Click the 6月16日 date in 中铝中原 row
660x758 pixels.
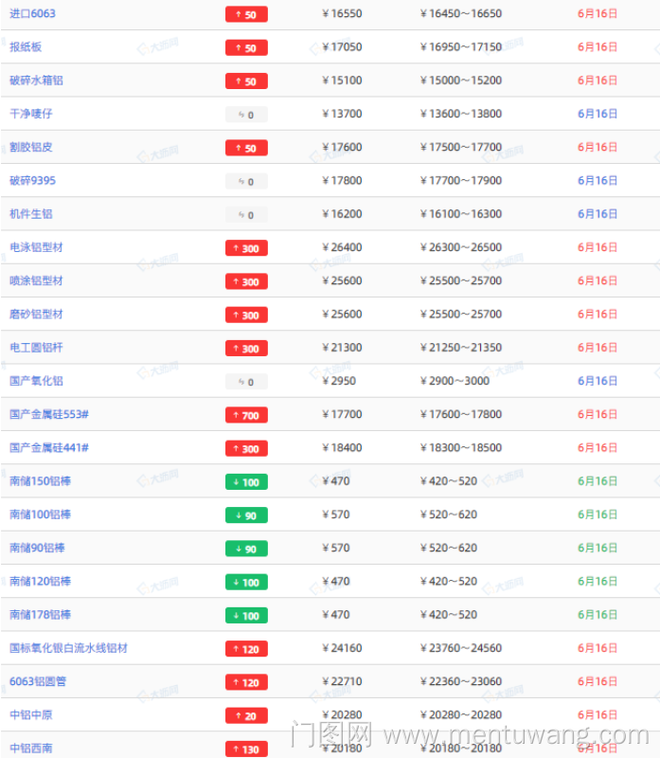click(x=598, y=715)
